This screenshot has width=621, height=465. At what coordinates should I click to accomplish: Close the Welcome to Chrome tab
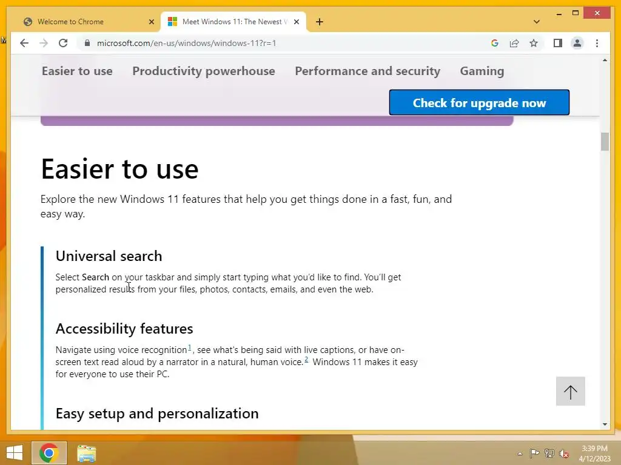[151, 22]
